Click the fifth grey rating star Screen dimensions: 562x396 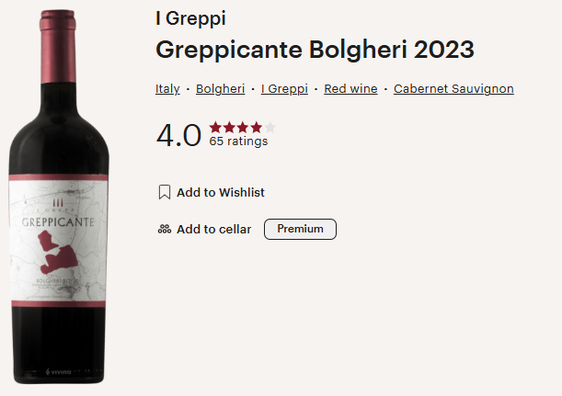pos(270,128)
